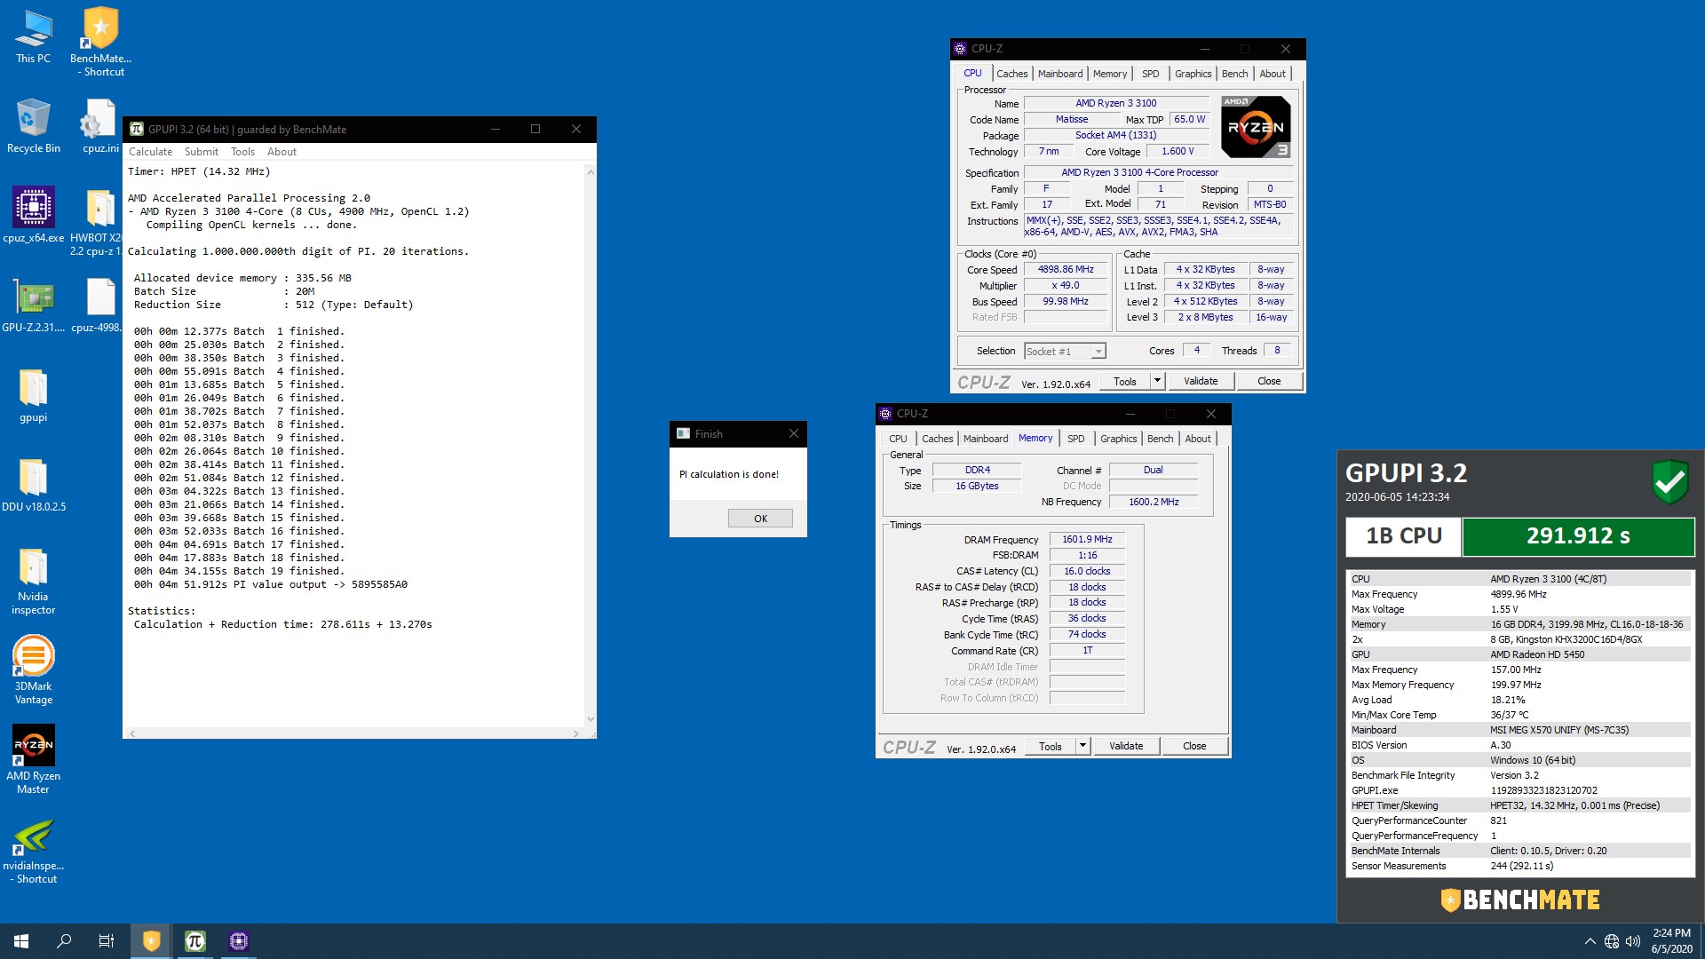
Task: Launch the AMD Ryzen Master shortcut
Action: click(x=33, y=759)
